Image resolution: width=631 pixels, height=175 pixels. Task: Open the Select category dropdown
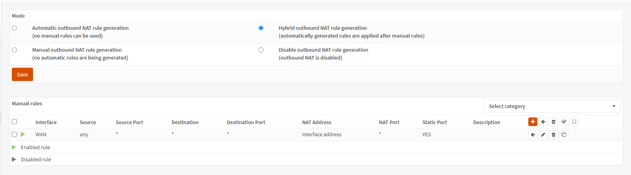tap(552, 106)
